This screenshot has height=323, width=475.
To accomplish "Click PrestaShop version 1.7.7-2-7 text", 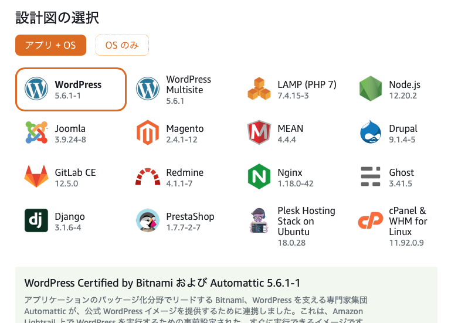I will pos(184,227).
